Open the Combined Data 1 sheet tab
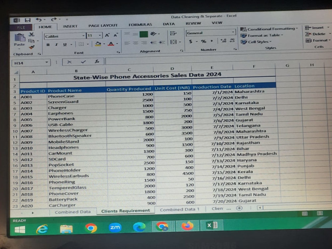The width and height of the screenshot is (332, 249). [180, 209]
